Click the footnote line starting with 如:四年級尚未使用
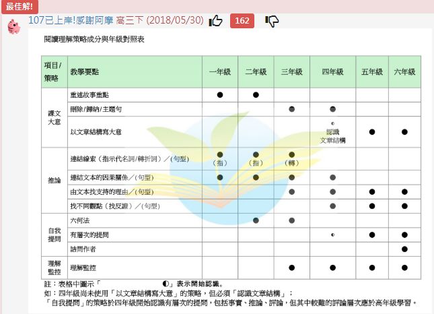This screenshot has width=434, height=314. coord(168,293)
